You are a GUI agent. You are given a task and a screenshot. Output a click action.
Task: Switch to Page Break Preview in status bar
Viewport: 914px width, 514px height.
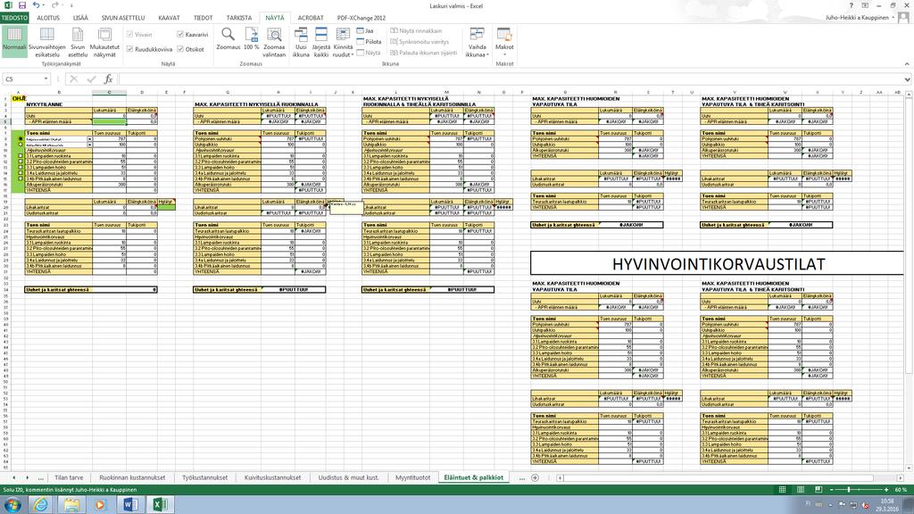click(x=818, y=490)
